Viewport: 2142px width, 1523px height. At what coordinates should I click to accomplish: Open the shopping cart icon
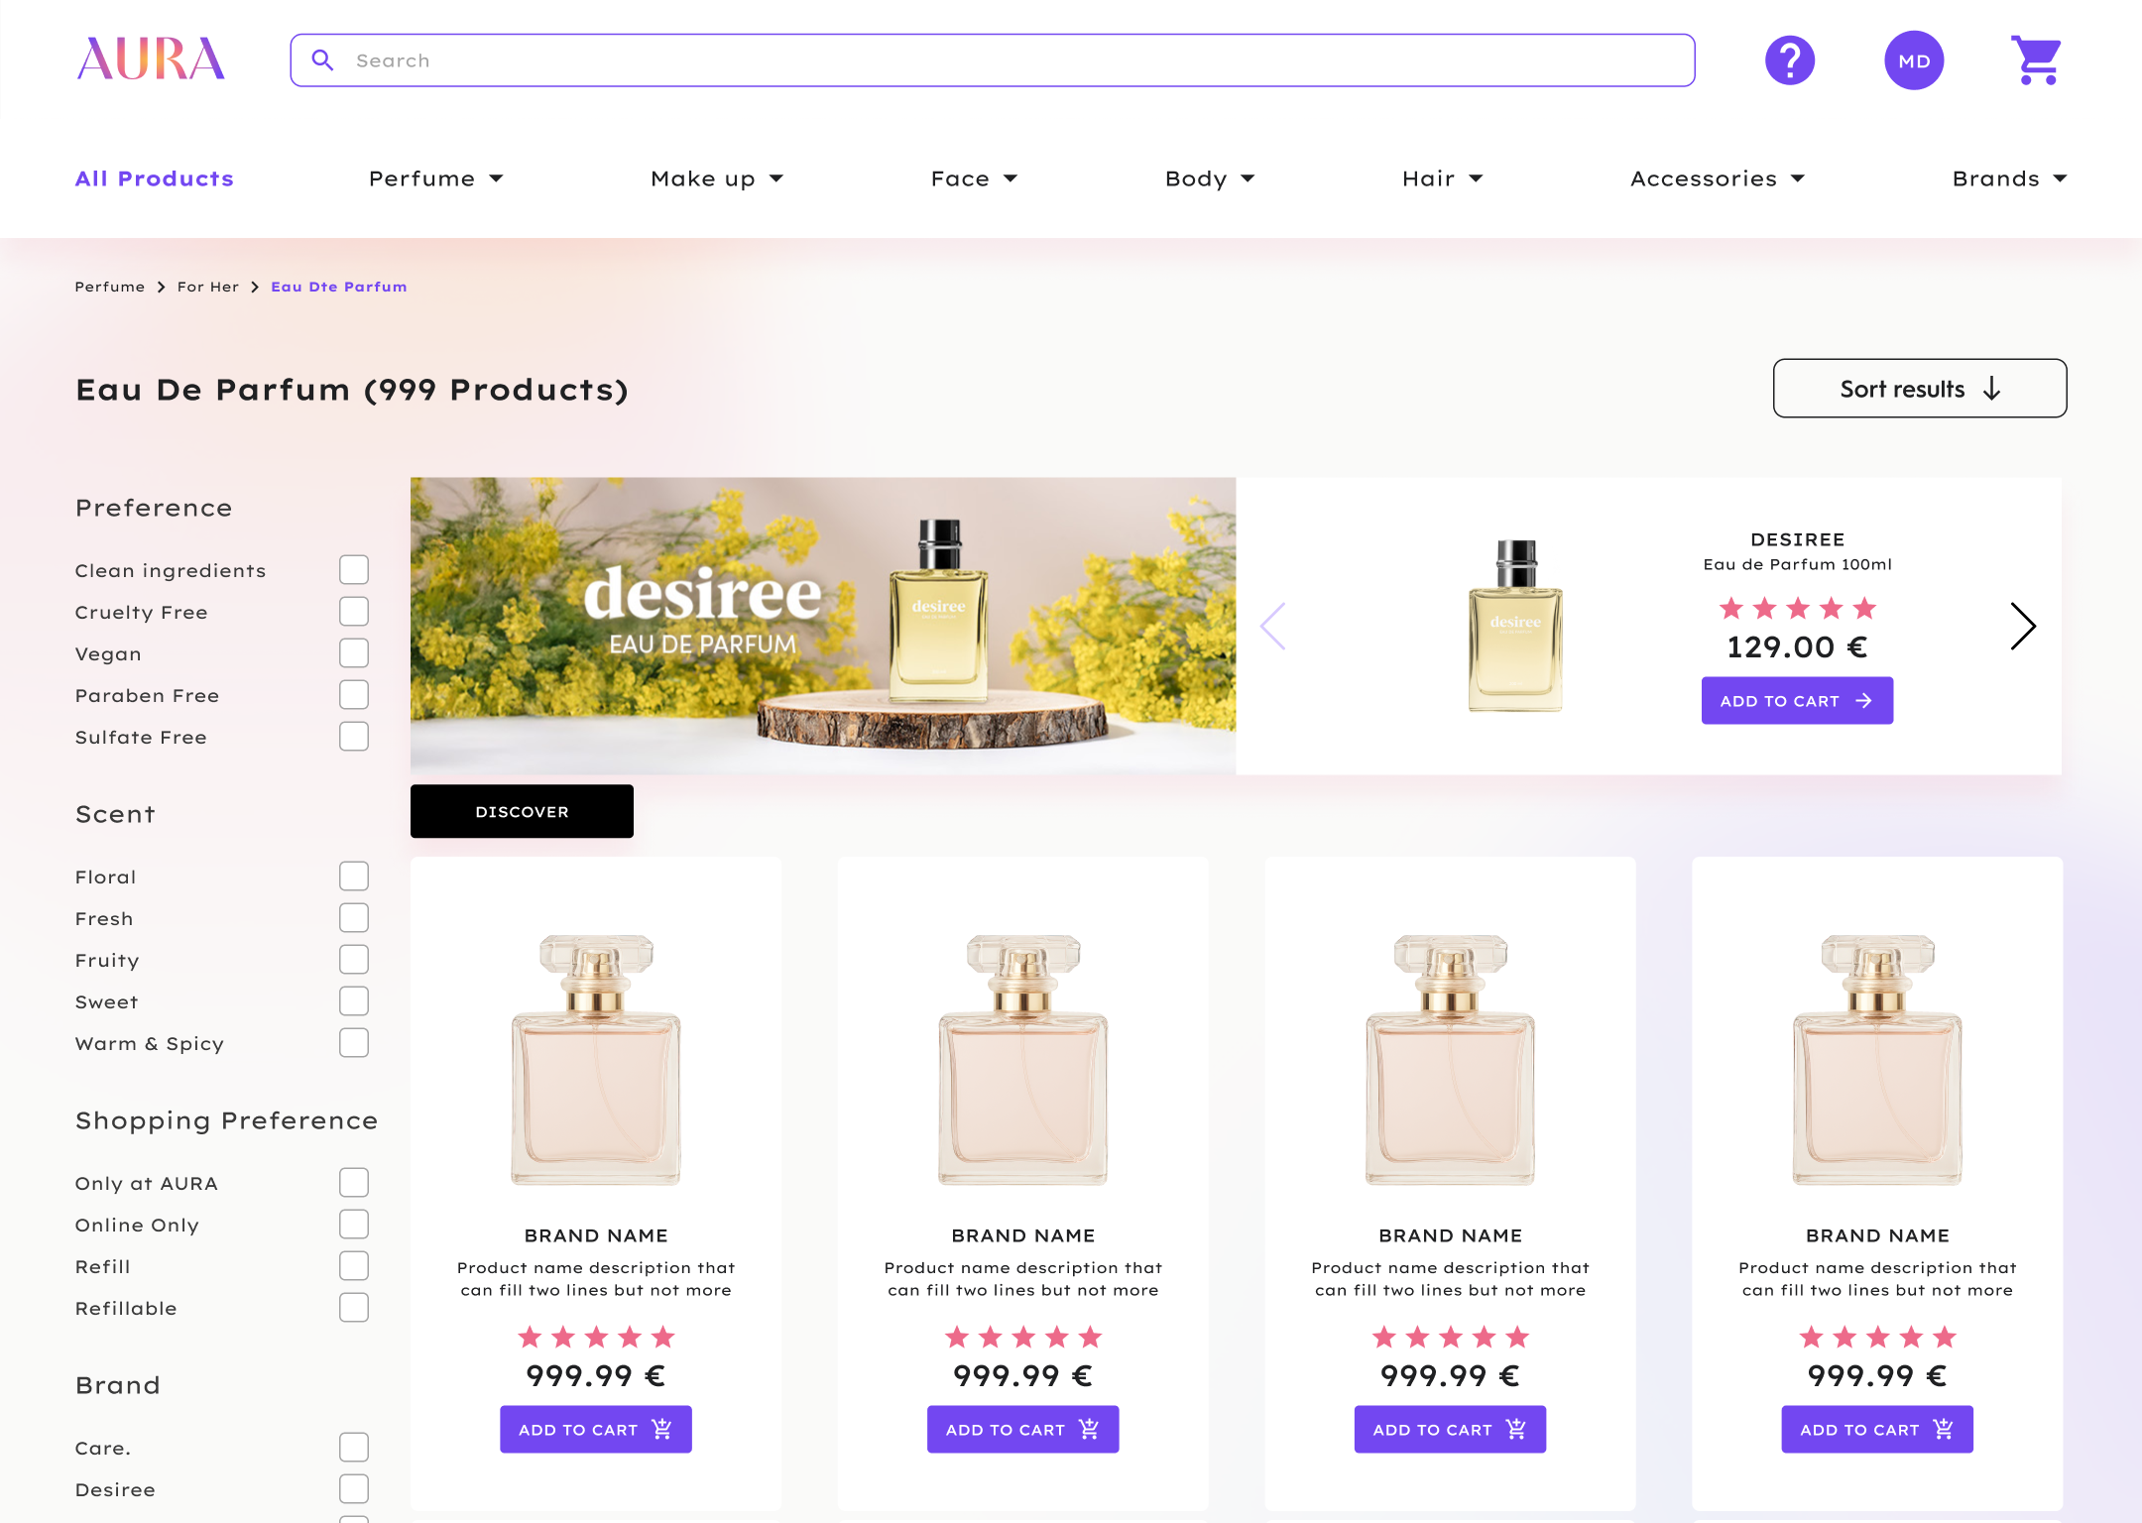coord(2036,60)
